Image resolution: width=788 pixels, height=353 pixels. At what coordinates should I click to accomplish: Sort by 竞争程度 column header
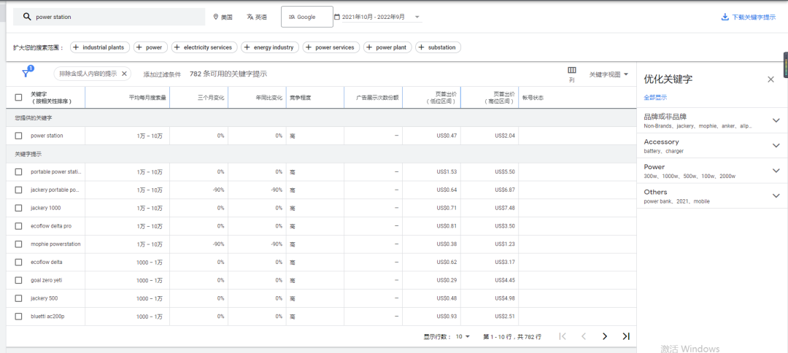(300, 98)
